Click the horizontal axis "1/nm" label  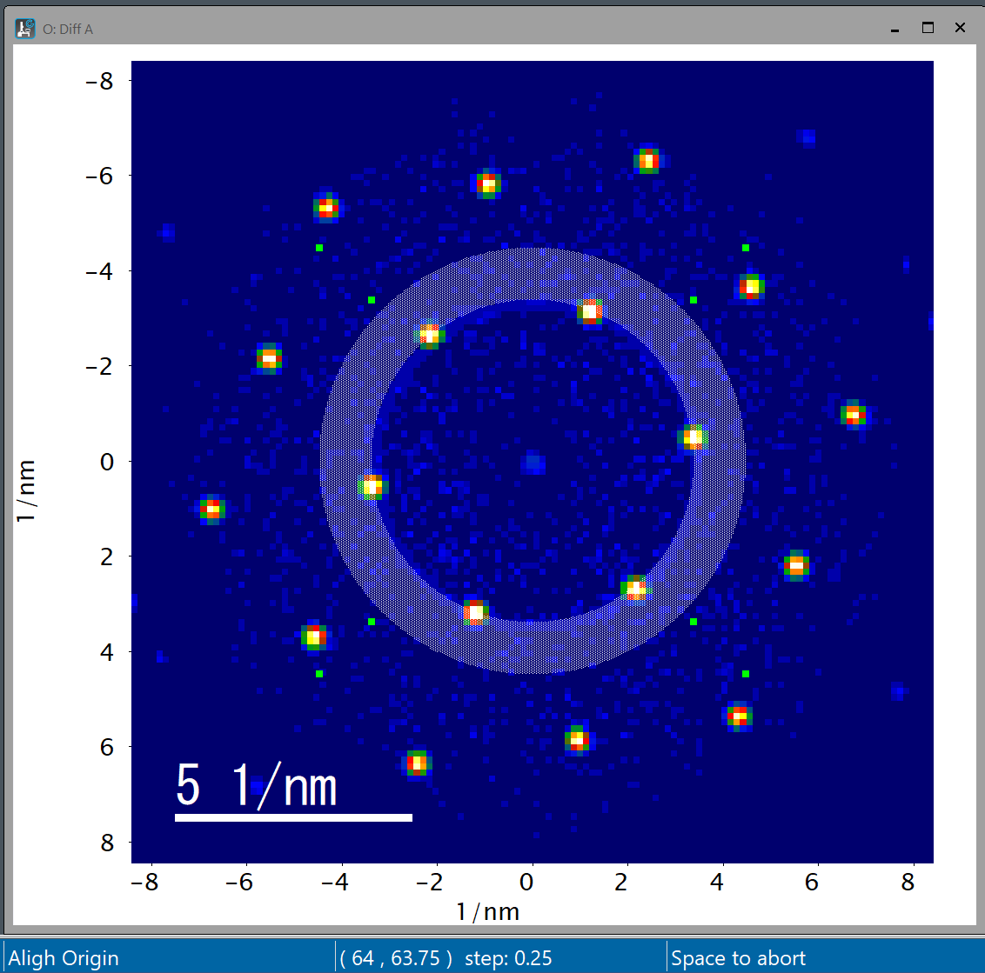488,911
